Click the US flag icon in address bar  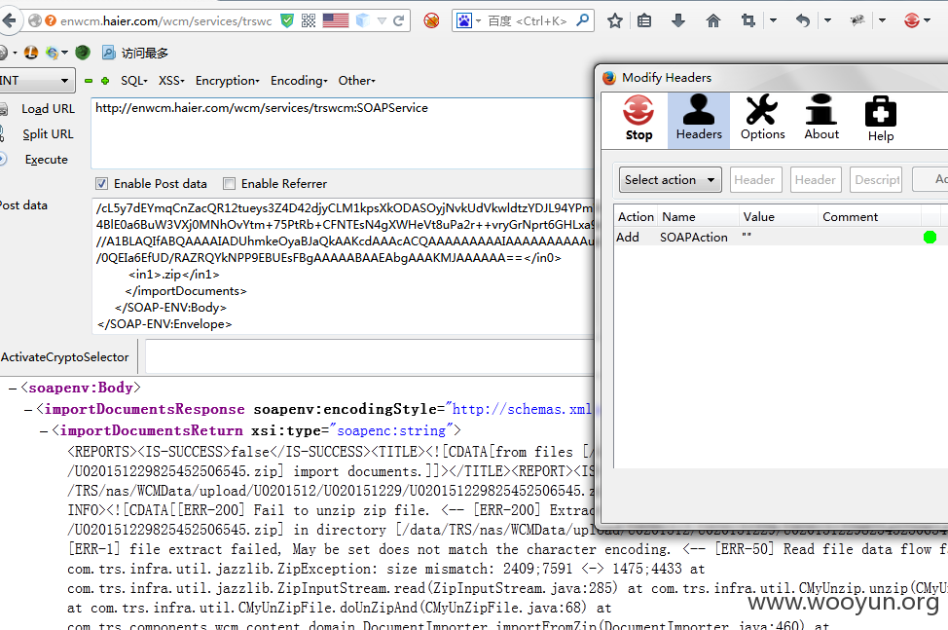[336, 21]
